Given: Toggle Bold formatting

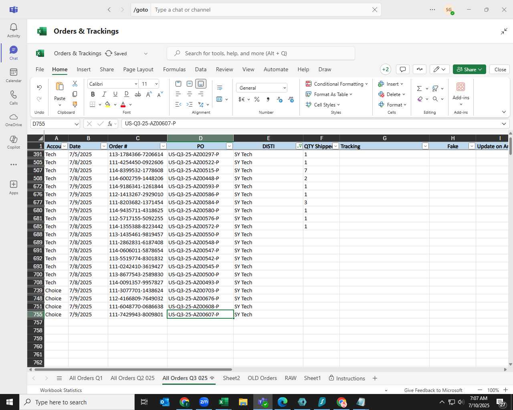Looking at the screenshot, I should click(93, 94).
